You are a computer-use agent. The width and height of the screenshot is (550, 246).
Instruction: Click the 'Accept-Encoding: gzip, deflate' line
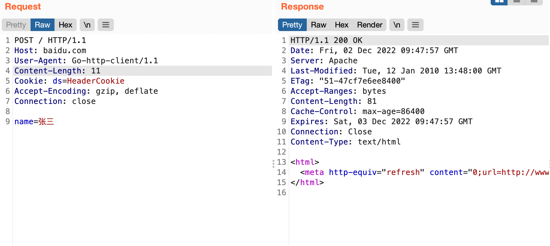[86, 91]
